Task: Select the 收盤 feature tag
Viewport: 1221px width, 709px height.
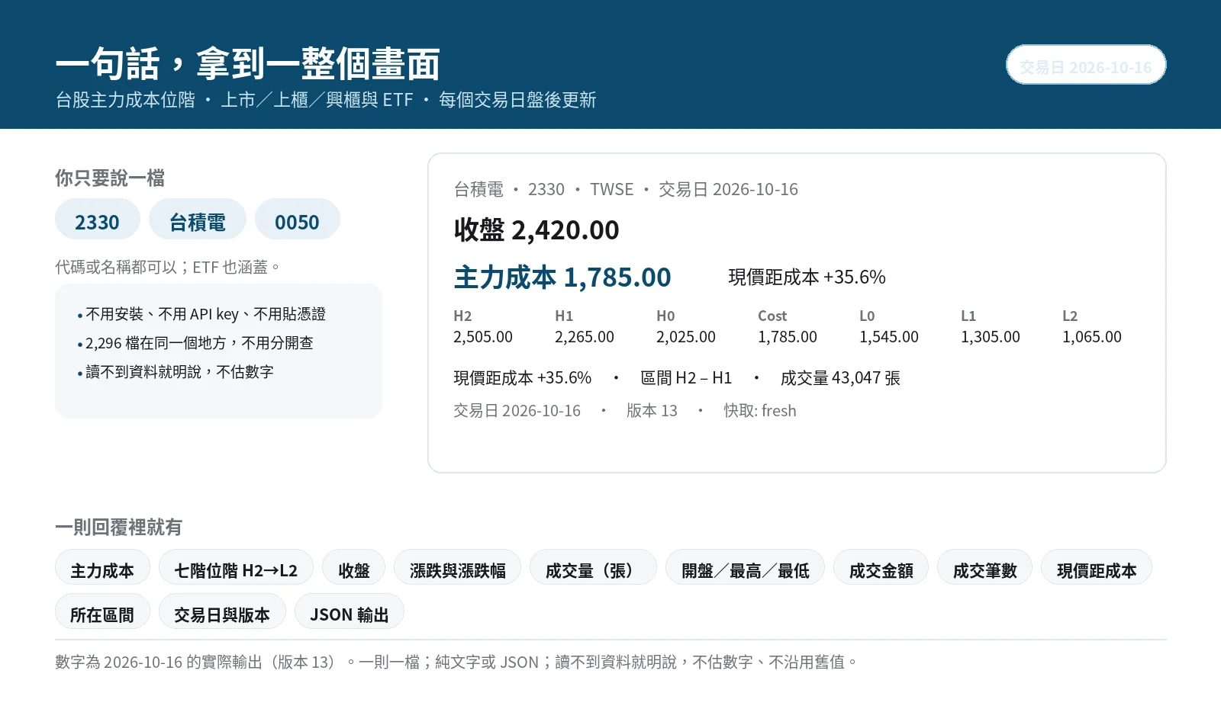Action: [354, 567]
